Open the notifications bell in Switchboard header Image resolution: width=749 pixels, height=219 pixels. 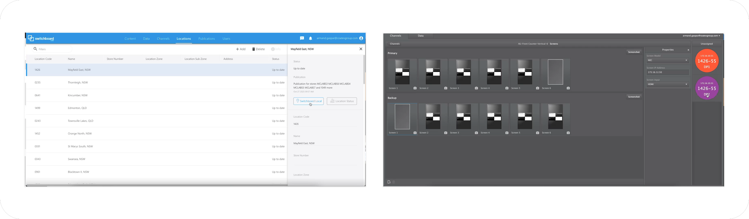pyautogui.click(x=310, y=38)
